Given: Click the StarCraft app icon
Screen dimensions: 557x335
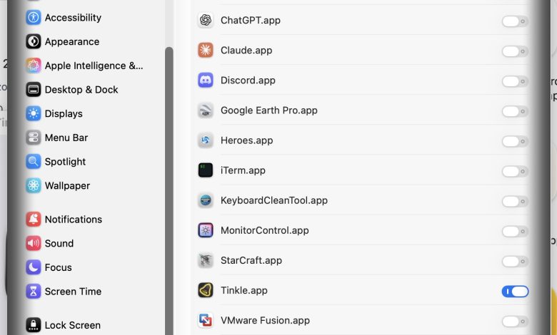Looking at the screenshot, I should [206, 261].
